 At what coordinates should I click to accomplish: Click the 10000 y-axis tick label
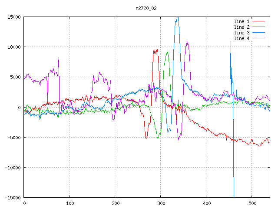(x=14, y=47)
